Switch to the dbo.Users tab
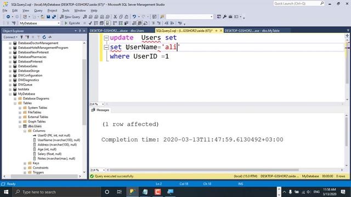 (117, 31)
